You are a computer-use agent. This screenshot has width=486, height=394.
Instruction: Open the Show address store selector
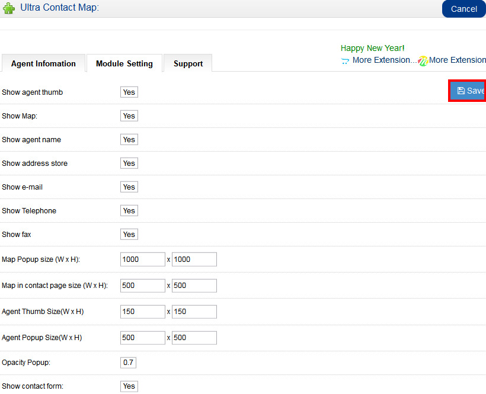(x=129, y=164)
